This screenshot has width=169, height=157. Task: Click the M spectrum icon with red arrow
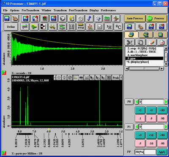pyautogui.click(x=45, y=19)
